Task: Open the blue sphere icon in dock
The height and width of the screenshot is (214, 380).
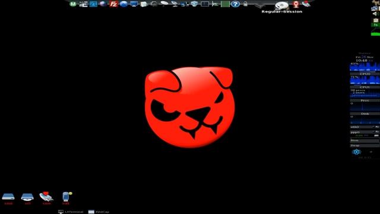Action: point(123,4)
